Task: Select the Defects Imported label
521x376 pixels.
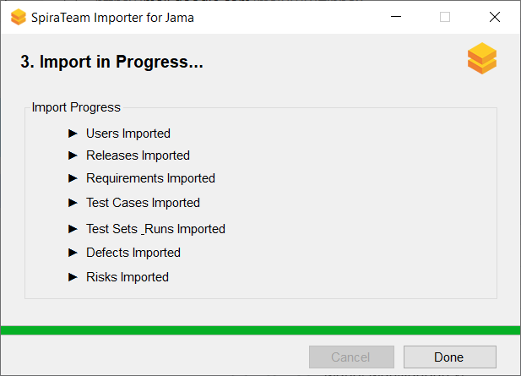Action: (133, 253)
